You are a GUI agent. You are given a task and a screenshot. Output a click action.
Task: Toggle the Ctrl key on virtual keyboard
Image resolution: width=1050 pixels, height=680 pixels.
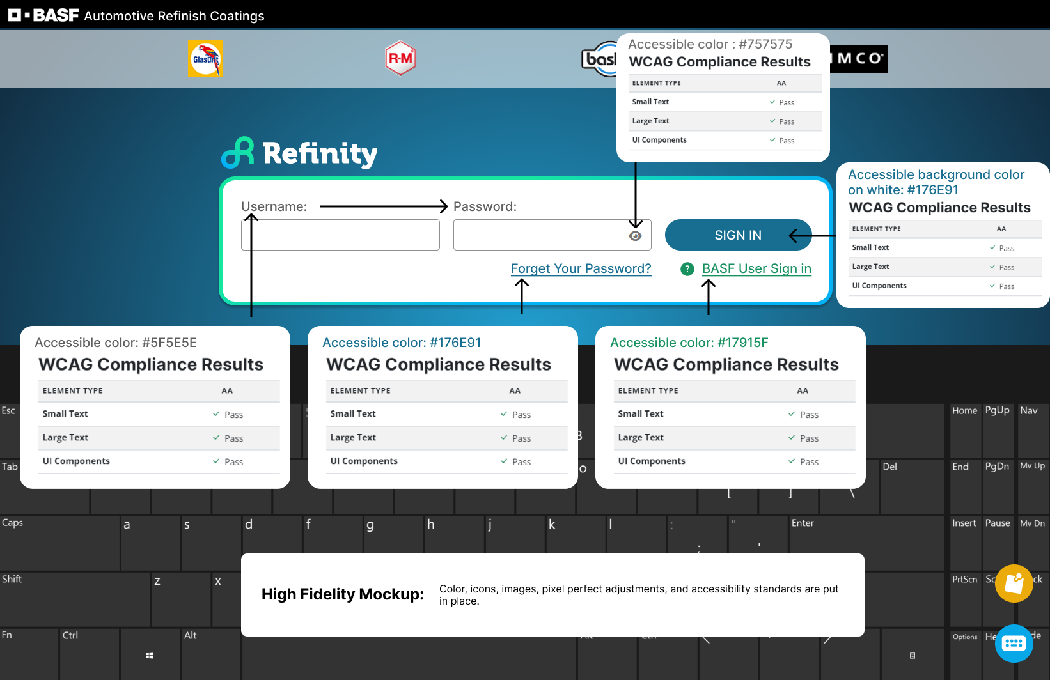point(90,654)
